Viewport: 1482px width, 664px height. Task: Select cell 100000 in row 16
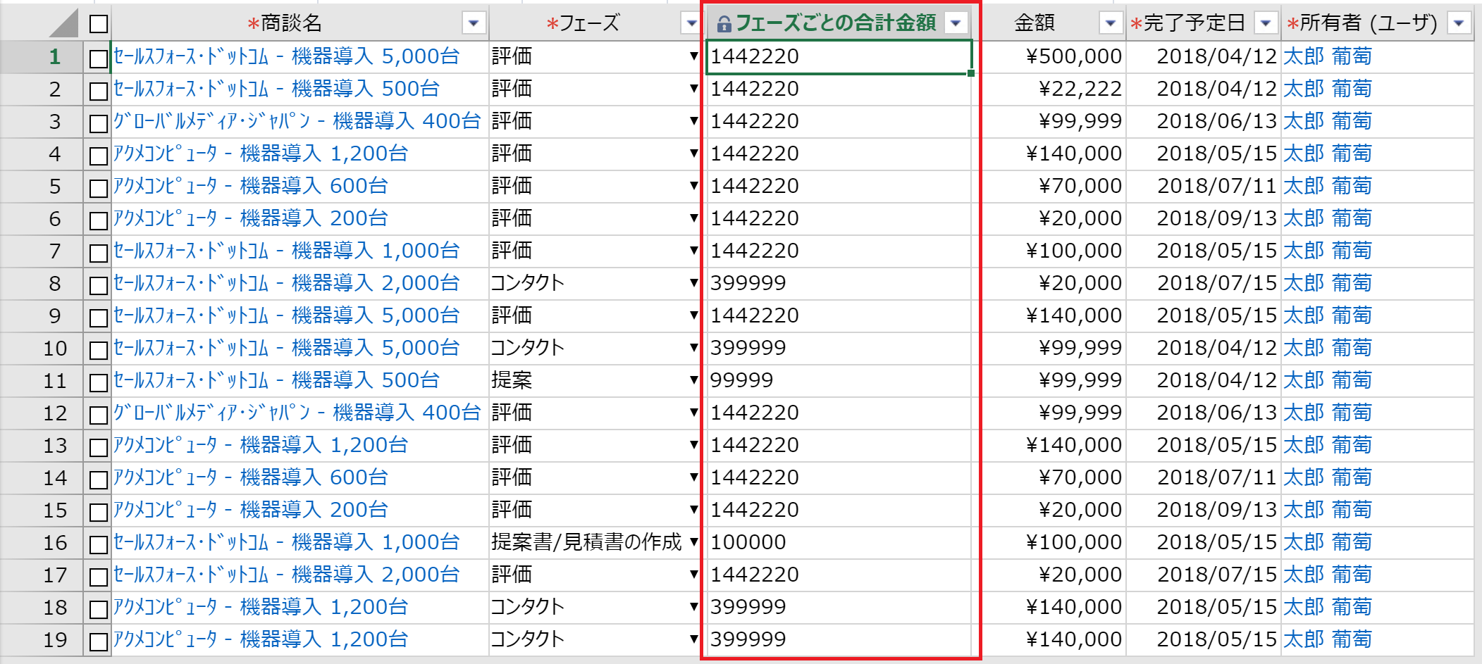click(839, 542)
